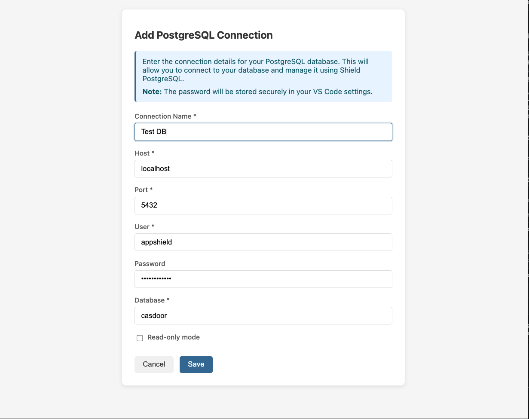Cancel adding the connection
The height and width of the screenshot is (419, 529).
(154, 364)
